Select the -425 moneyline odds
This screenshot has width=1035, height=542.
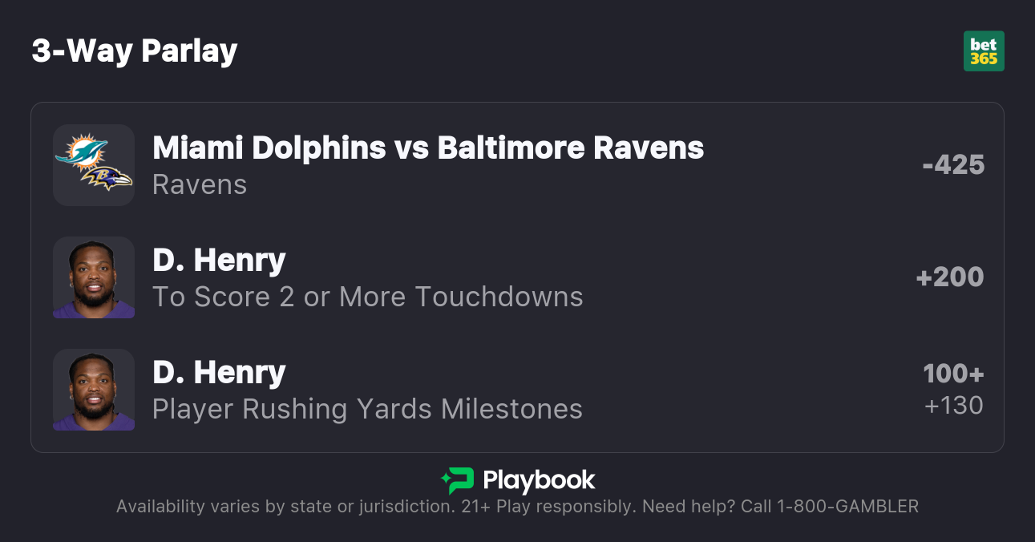953,165
